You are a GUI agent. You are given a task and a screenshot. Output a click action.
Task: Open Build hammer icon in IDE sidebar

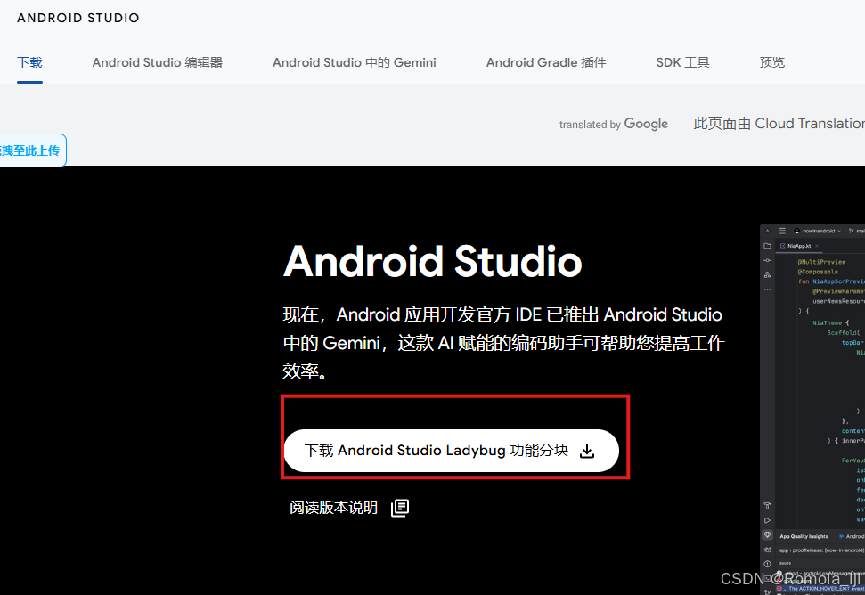coord(767,506)
